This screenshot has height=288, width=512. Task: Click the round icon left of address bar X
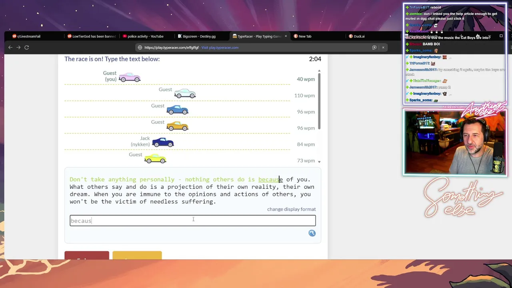click(x=374, y=47)
